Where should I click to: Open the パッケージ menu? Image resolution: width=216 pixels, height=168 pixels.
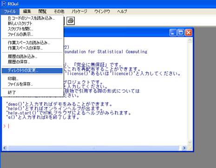[79, 11]
